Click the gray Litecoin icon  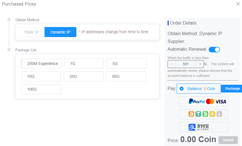[219, 114]
